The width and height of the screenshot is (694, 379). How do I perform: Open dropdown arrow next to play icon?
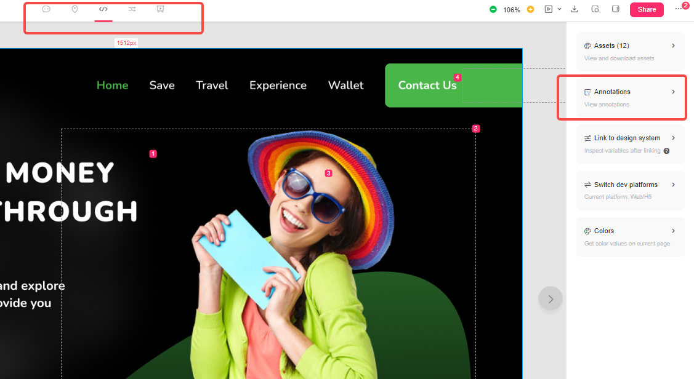(559, 9)
